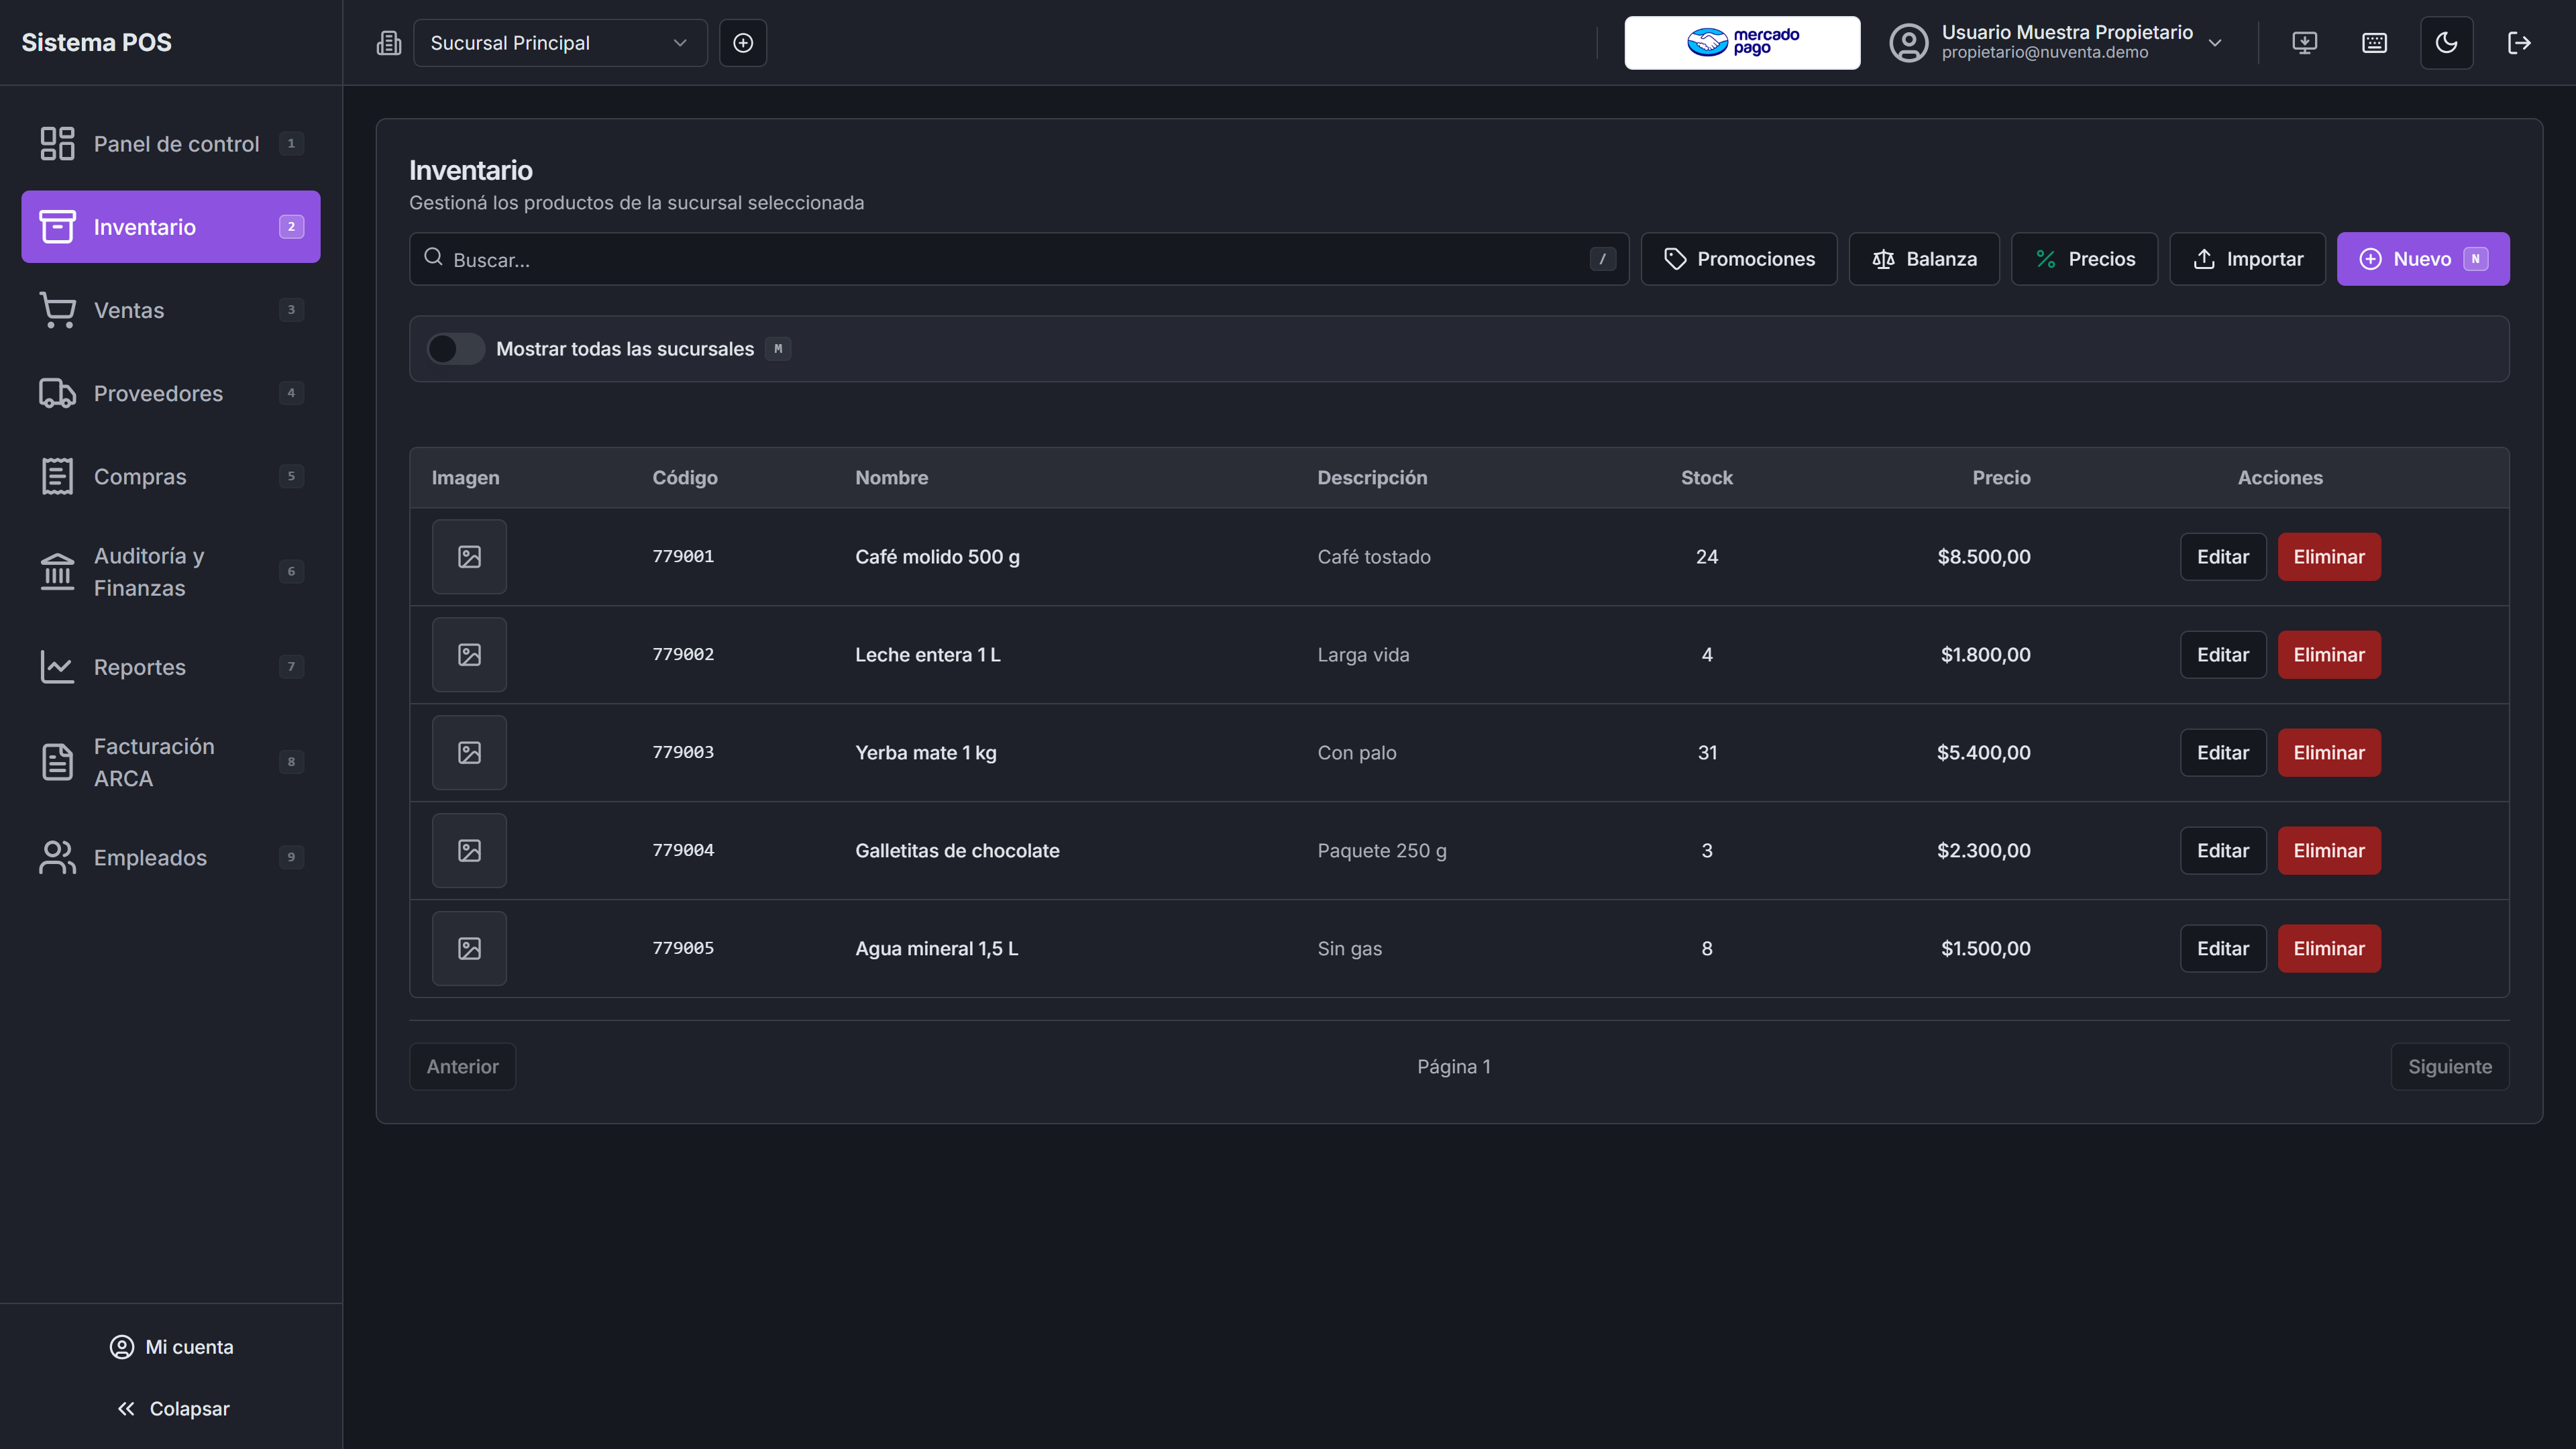Click the Importar button
The image size is (2576, 1449).
click(x=2247, y=259)
